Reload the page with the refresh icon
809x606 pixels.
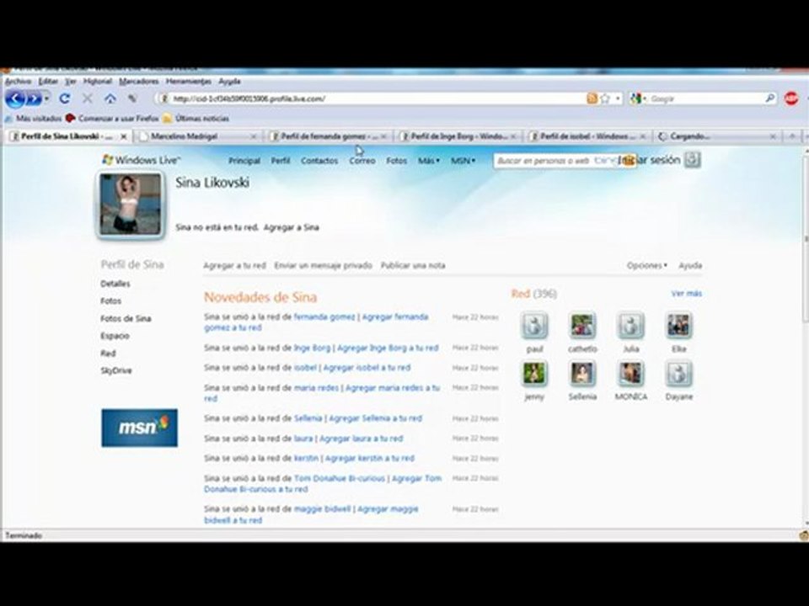click(65, 98)
